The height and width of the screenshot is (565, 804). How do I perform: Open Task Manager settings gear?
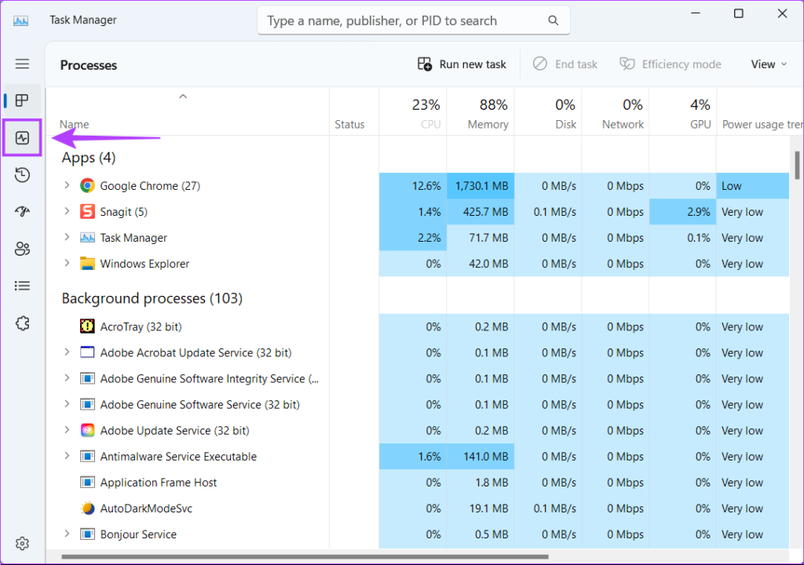point(22,543)
